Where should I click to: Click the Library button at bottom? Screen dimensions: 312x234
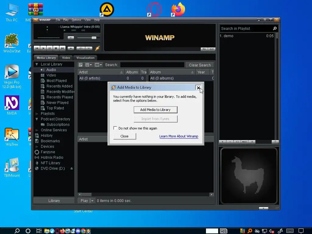click(x=54, y=200)
